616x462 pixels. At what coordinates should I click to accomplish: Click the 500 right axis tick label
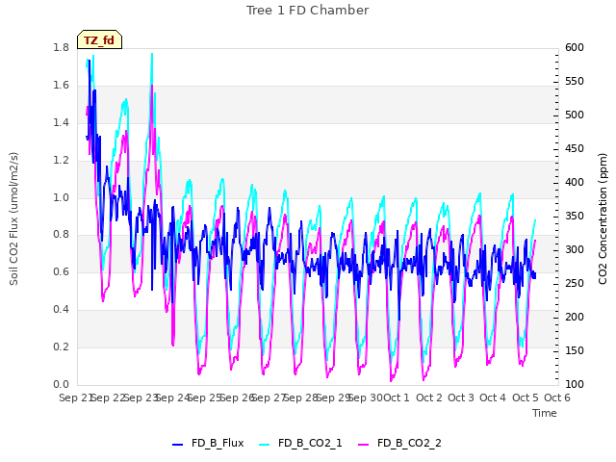coord(575,115)
